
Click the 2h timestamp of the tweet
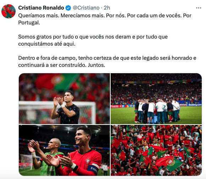pos(107,8)
